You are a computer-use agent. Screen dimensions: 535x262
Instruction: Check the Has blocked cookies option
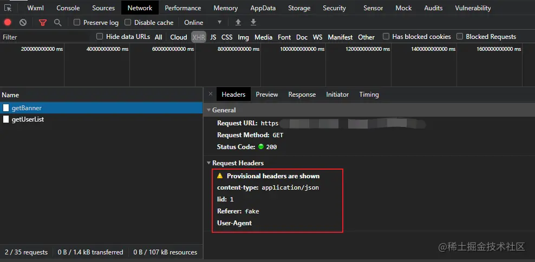(386, 36)
